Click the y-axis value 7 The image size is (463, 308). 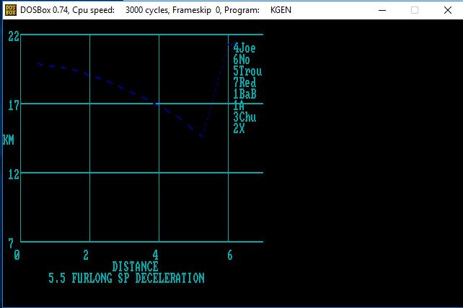[11, 243]
